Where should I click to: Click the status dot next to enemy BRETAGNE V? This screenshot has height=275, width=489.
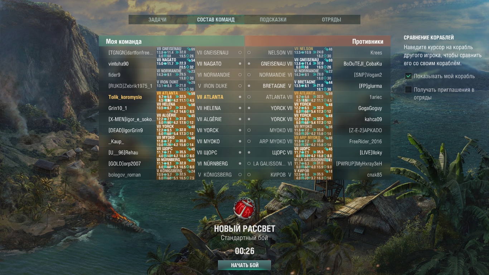pos(249,86)
